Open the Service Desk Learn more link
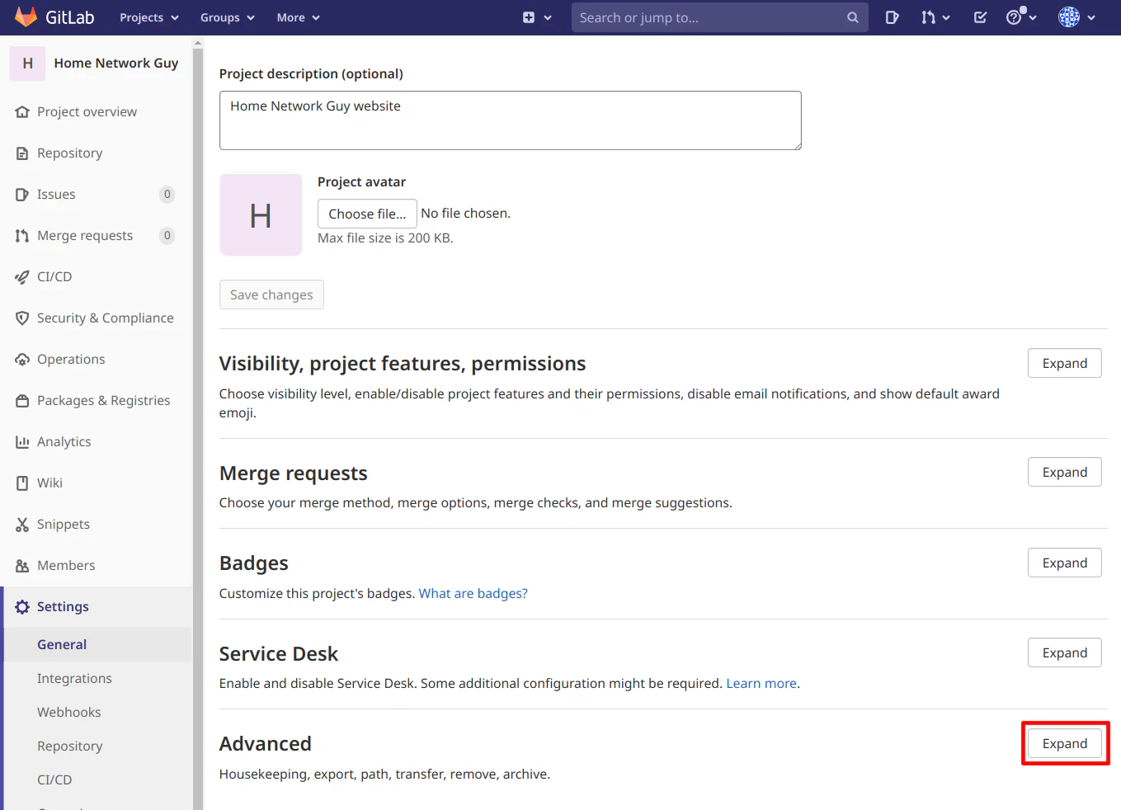This screenshot has width=1121, height=810. coord(761,683)
